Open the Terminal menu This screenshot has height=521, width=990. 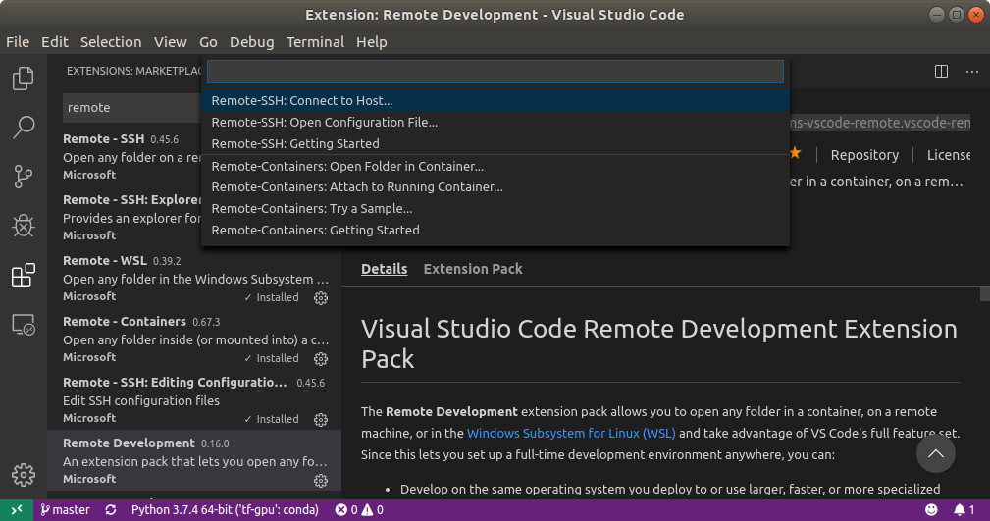315,42
